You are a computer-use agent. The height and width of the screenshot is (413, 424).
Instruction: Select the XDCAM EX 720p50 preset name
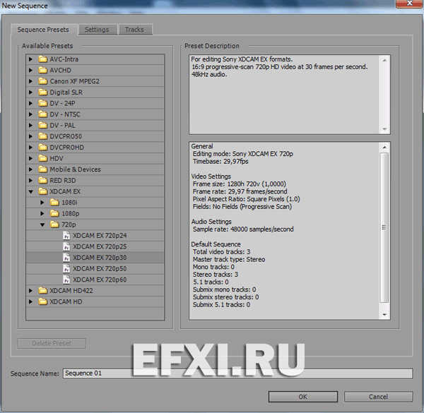tap(100, 268)
